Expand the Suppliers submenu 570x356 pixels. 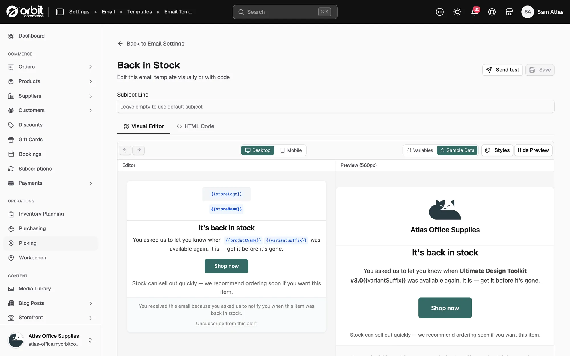[x=91, y=96]
